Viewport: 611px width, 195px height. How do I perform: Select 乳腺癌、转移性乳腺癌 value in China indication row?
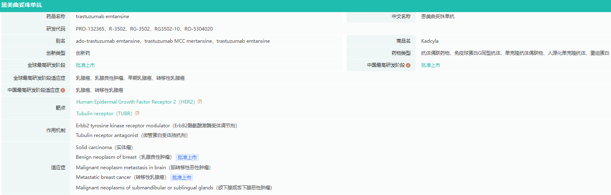pyautogui.click(x=99, y=90)
